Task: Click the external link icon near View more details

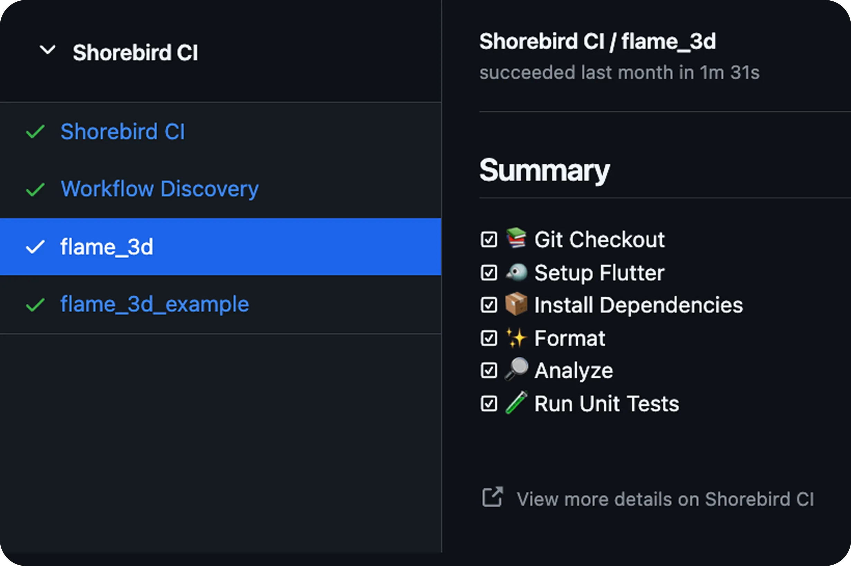Action: [492, 497]
